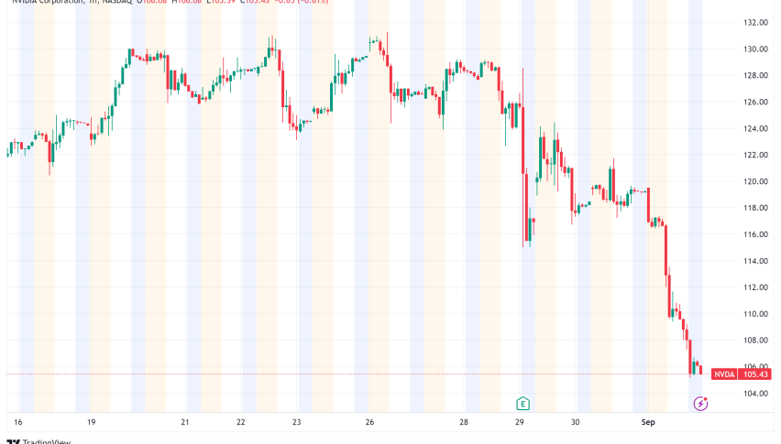Click the Sep label on time axis
Viewport: 781px width, 444px height.
pos(648,422)
